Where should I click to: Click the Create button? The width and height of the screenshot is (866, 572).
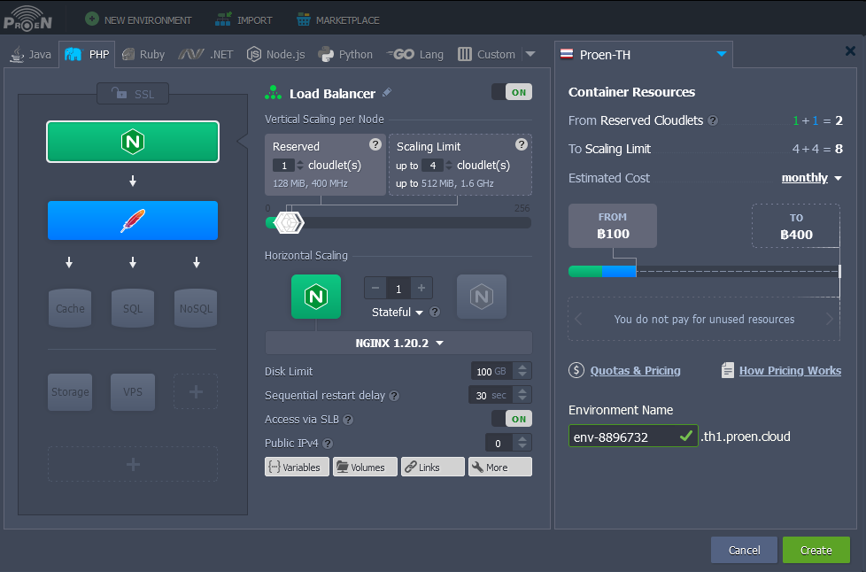[816, 550]
